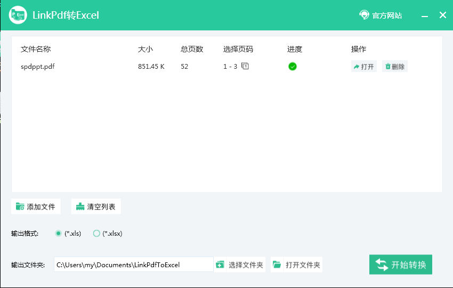Click the headset icon beside 官方网站
The height and width of the screenshot is (288, 453).
[x=364, y=15]
